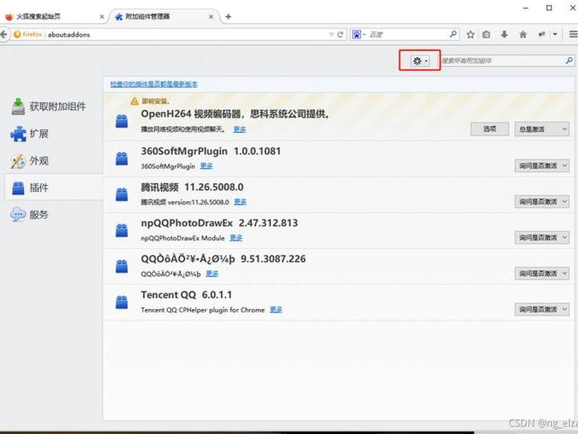
Task: Select the OpenH264 视频编码器 title
Action: click(236, 114)
